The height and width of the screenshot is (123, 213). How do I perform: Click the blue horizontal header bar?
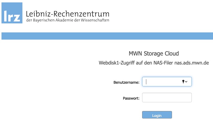click(x=106, y=36)
